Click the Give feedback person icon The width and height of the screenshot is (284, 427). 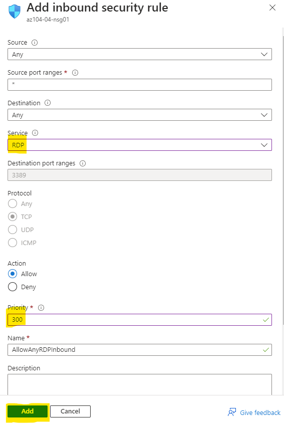(x=232, y=412)
